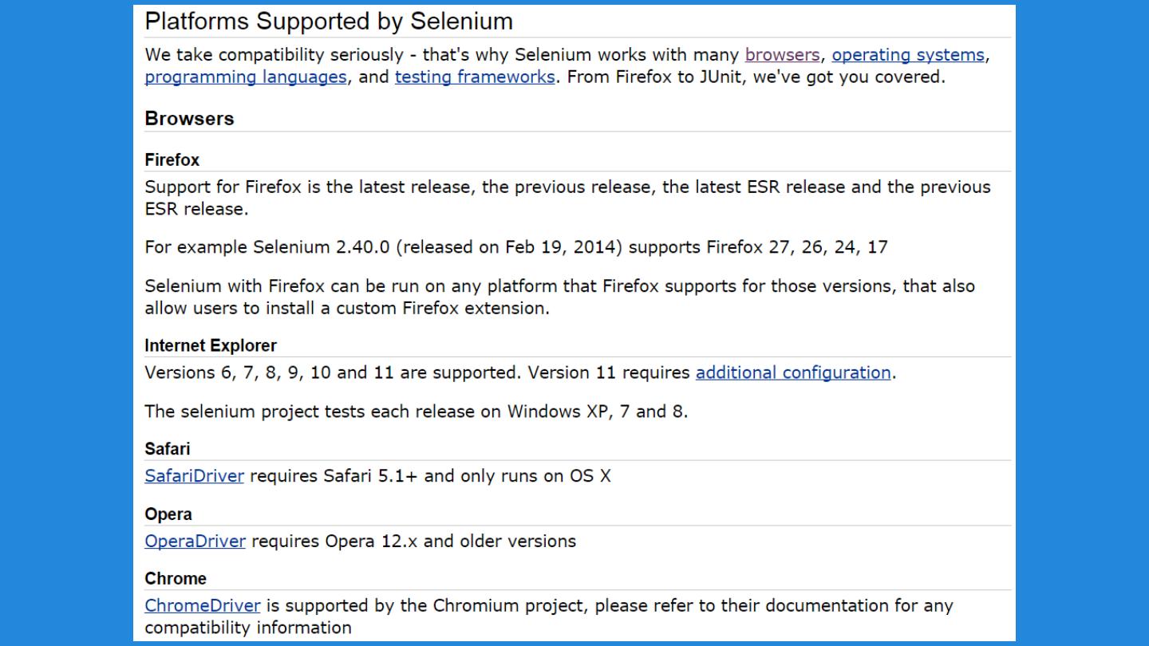Click the custom Firefox extension paragraph
Screen dimensions: 1149x646
coord(559,297)
